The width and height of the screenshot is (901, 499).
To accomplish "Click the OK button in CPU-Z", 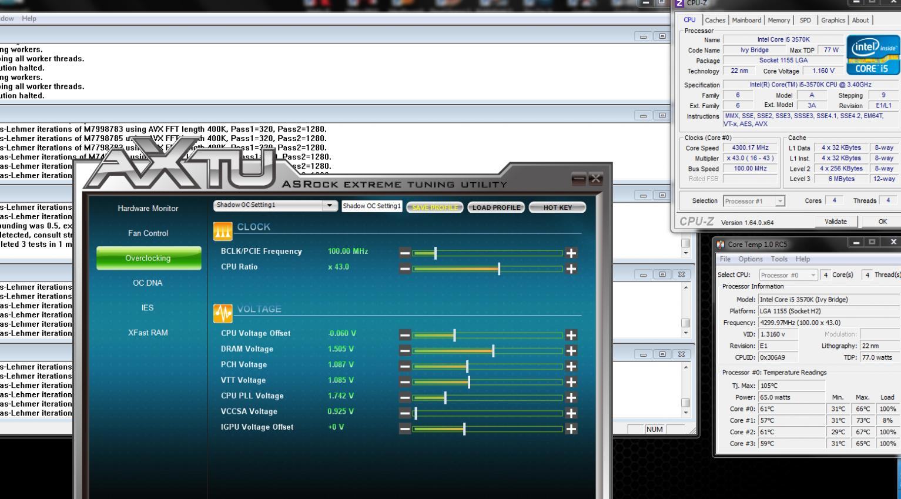I will 882,222.
